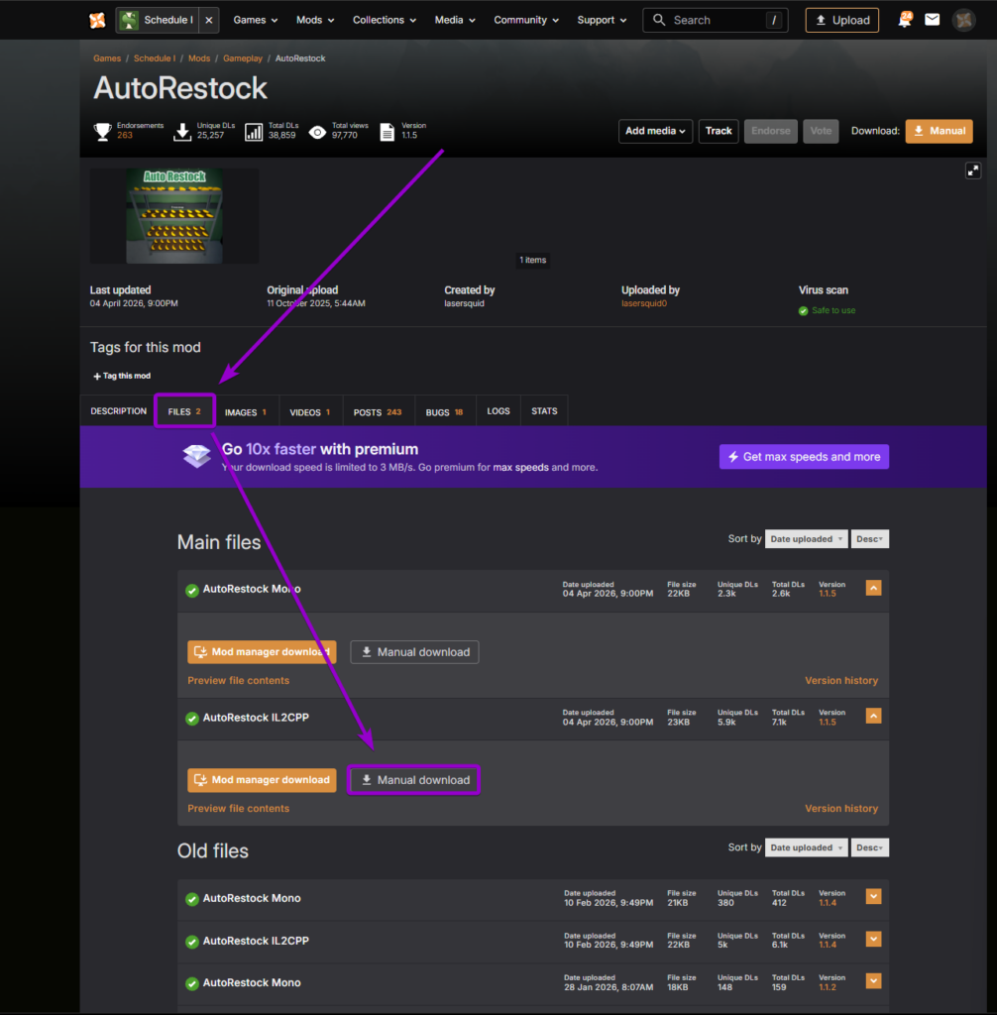997x1015 pixels.
Task: Open the Auto Restock thumbnail image
Action: (174, 216)
